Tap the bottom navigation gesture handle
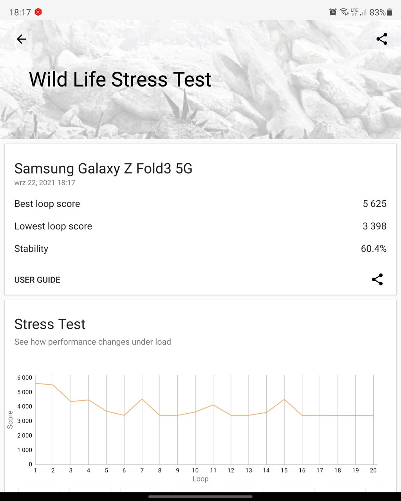The width and height of the screenshot is (401, 501). tap(200, 496)
